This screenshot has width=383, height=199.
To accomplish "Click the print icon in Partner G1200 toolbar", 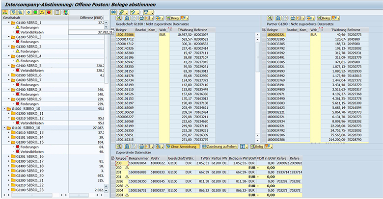I will click(293, 18).
